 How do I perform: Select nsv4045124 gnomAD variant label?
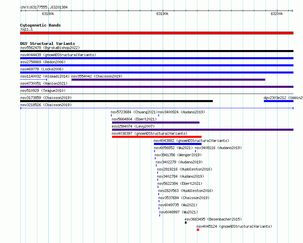pos(234,226)
